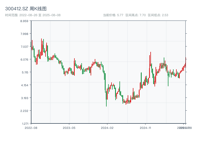This screenshot has width=206, height=154.
Task: Click the 2022-08 x-axis date label
Action: pyautogui.click(x=31, y=128)
